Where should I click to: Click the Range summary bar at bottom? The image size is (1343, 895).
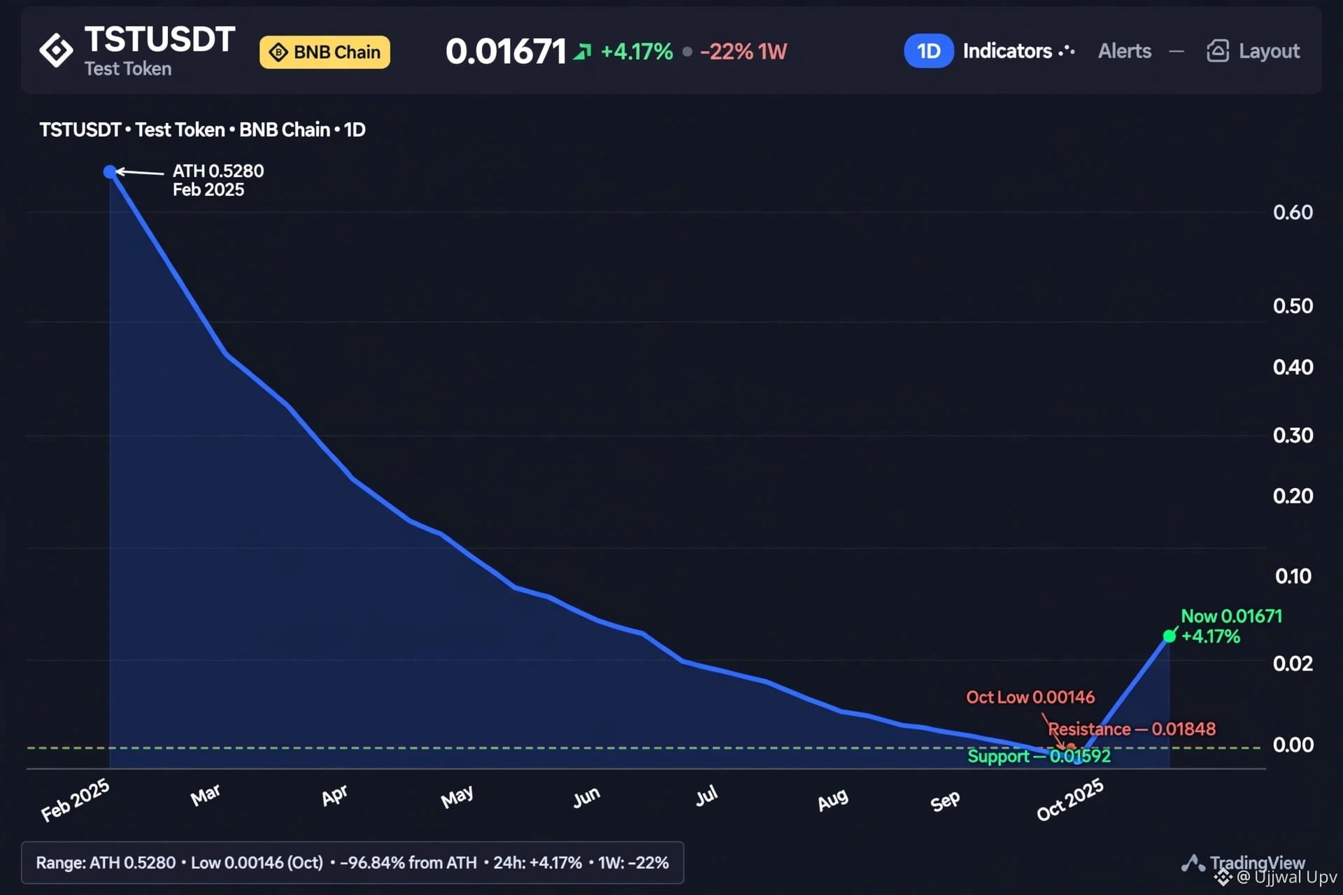pos(353,863)
